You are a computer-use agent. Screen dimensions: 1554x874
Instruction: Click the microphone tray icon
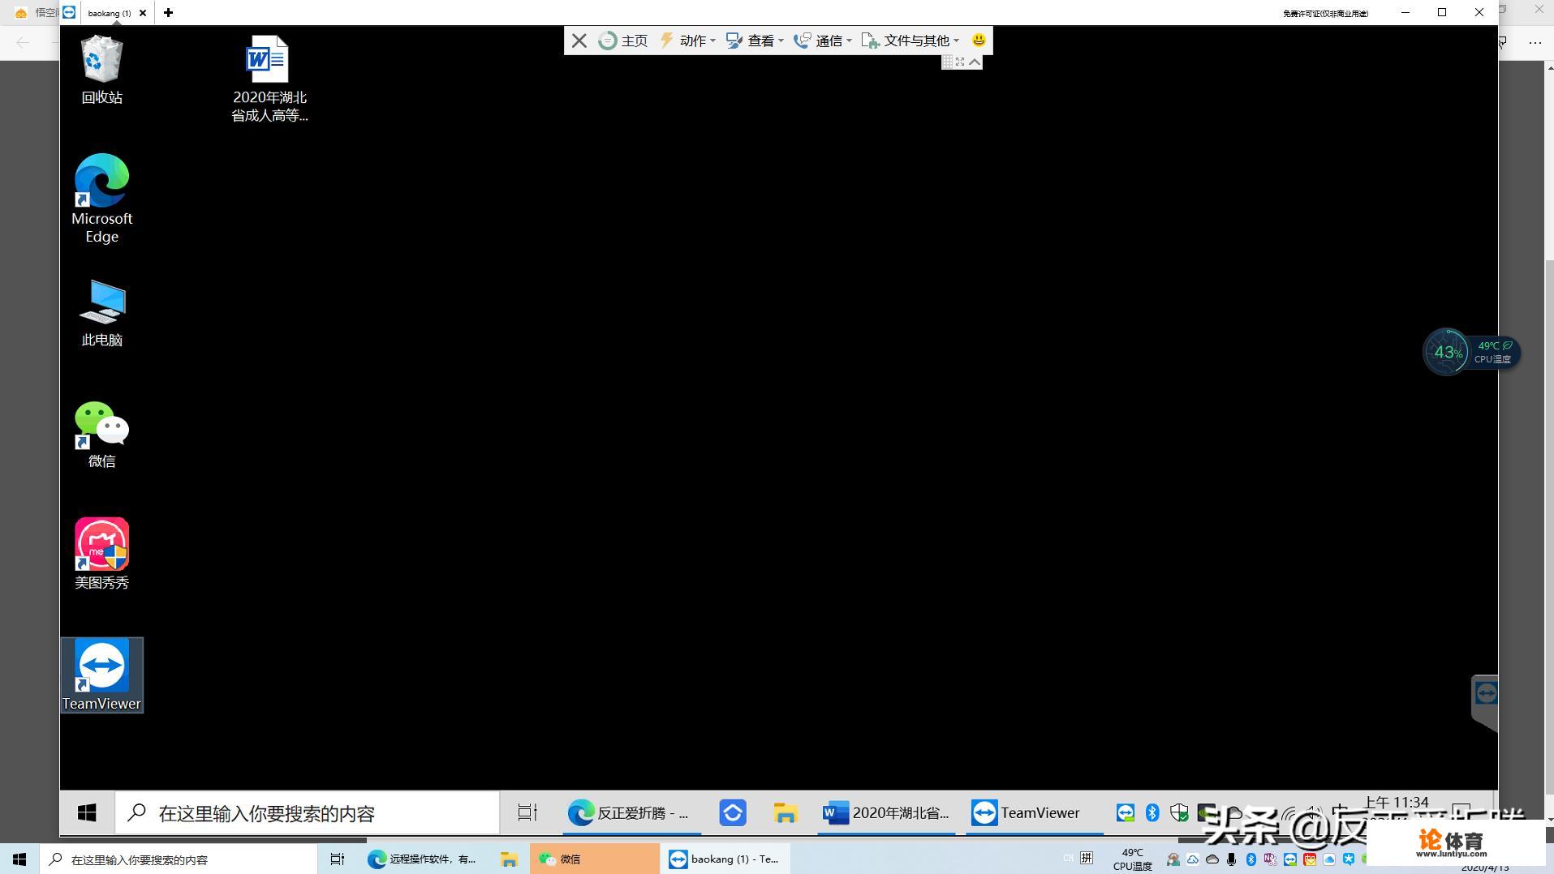click(1231, 859)
